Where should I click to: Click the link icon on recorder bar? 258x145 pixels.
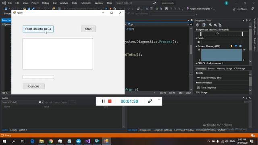150,101
